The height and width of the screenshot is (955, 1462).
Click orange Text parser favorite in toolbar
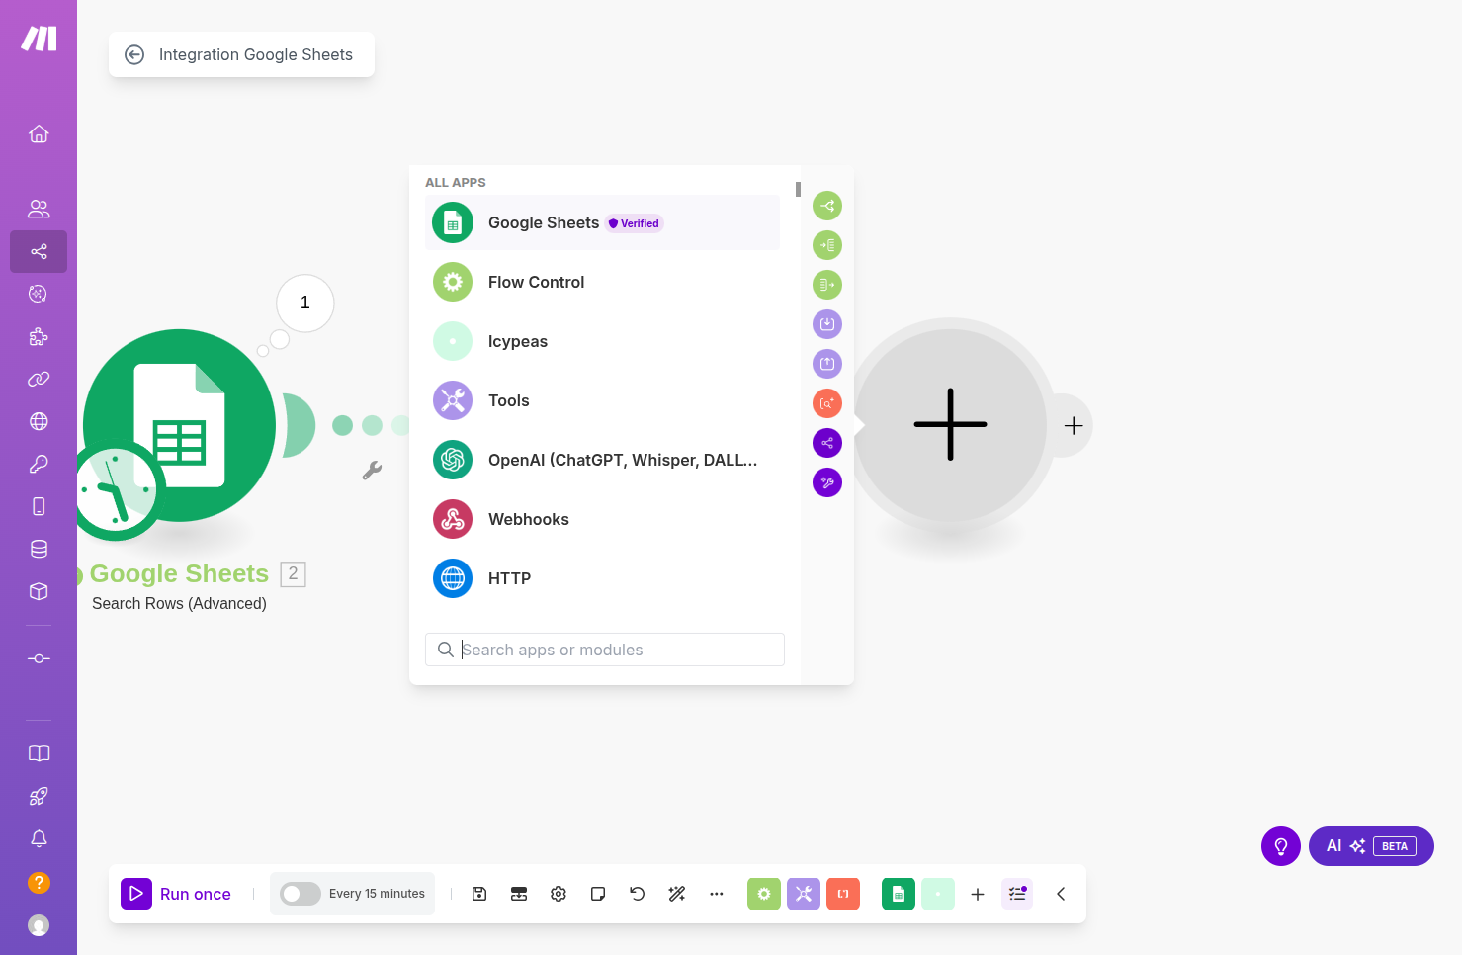[x=843, y=894]
